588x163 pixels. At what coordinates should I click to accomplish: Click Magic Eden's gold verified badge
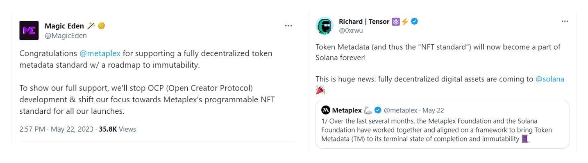[x=102, y=26]
